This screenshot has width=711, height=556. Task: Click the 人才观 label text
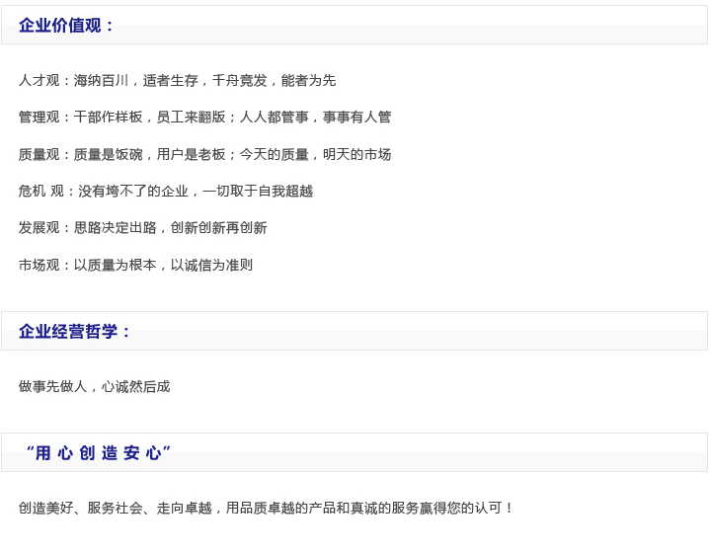point(39,80)
